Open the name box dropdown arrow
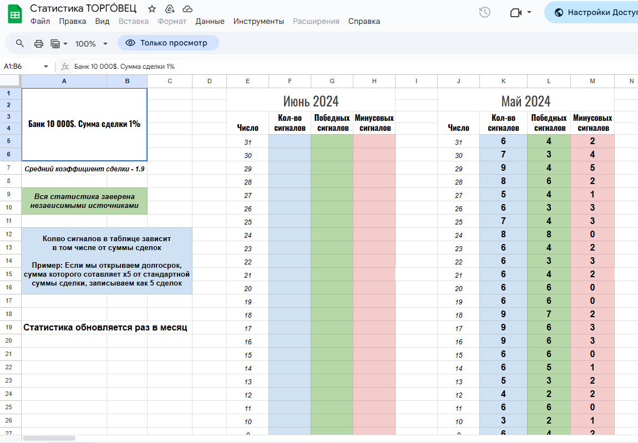 click(x=46, y=67)
